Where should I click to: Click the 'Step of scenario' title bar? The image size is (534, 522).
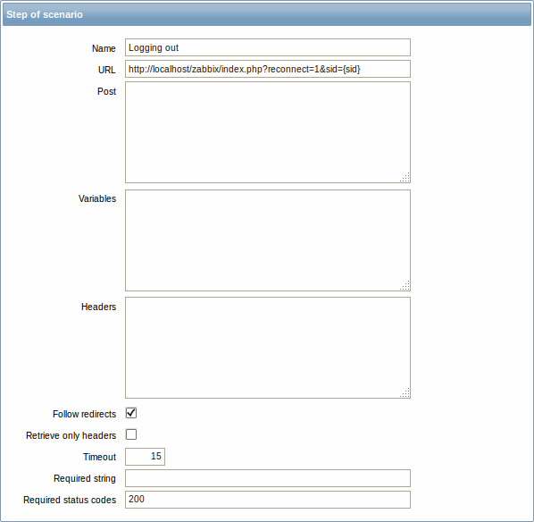(267, 14)
